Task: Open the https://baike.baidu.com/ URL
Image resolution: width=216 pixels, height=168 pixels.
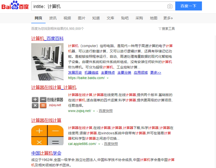Action: [86, 78]
